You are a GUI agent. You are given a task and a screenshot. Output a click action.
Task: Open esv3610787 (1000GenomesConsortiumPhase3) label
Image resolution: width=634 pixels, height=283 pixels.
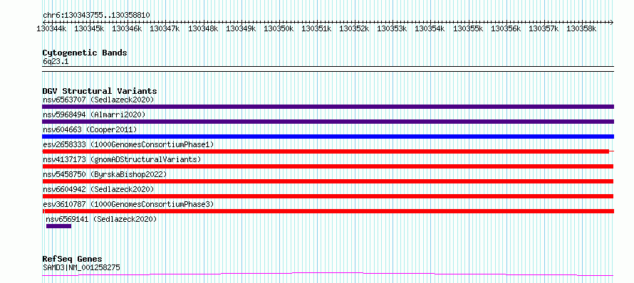point(128,204)
